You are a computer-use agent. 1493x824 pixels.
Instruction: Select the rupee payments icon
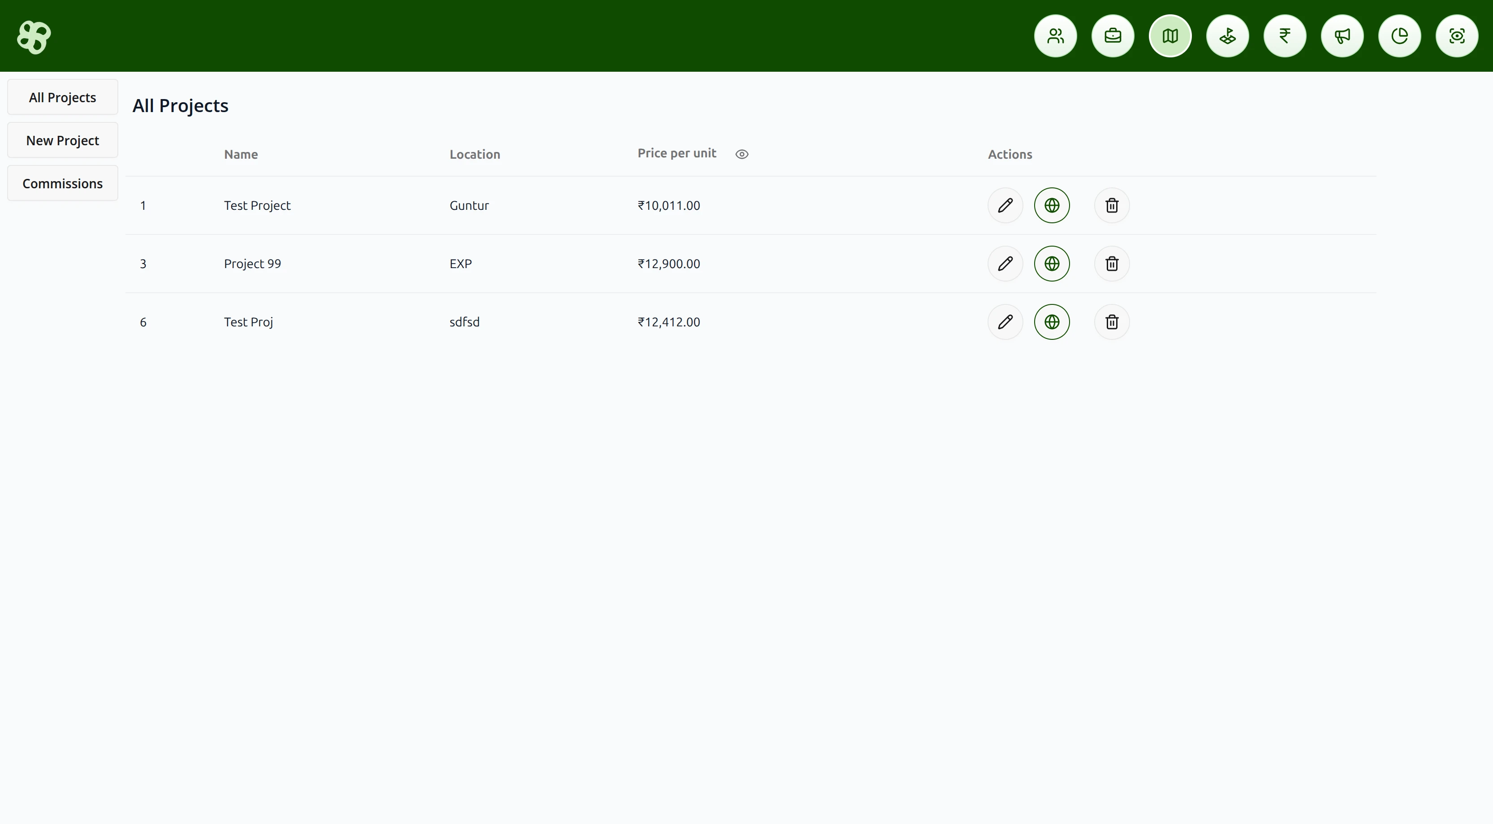click(1285, 36)
